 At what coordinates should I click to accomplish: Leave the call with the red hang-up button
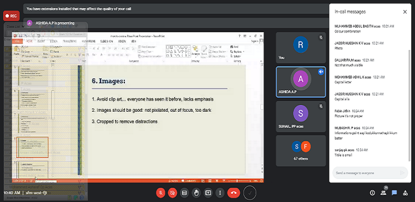pos(233,193)
